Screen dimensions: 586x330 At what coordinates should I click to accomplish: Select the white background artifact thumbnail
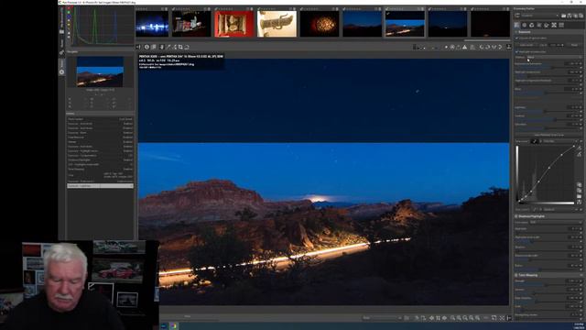tap(277, 24)
